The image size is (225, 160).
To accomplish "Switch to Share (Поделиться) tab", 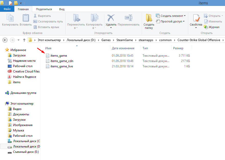I will pos(44,9).
